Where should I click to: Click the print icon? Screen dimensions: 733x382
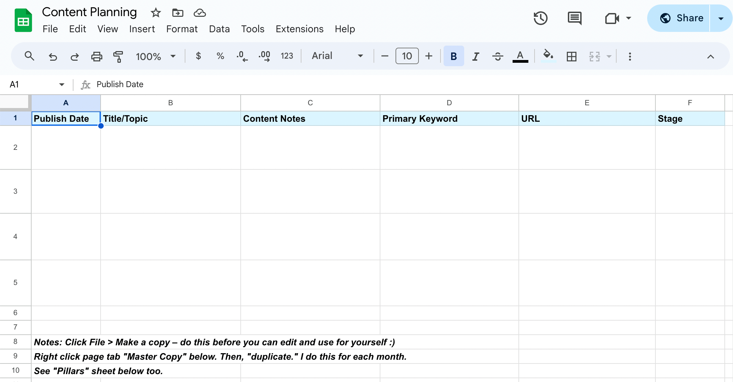coord(96,56)
